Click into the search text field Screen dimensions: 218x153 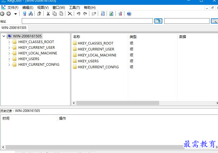coord(187,21)
